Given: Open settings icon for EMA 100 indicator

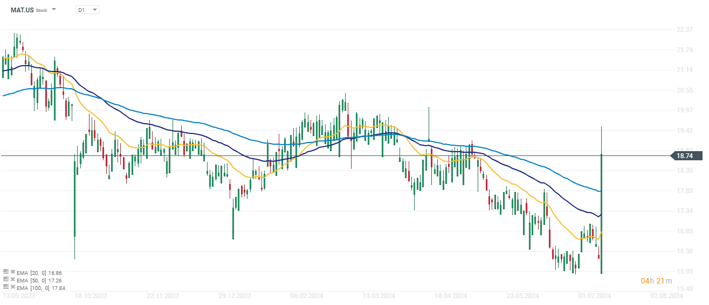Looking at the screenshot, I should click(6, 288).
